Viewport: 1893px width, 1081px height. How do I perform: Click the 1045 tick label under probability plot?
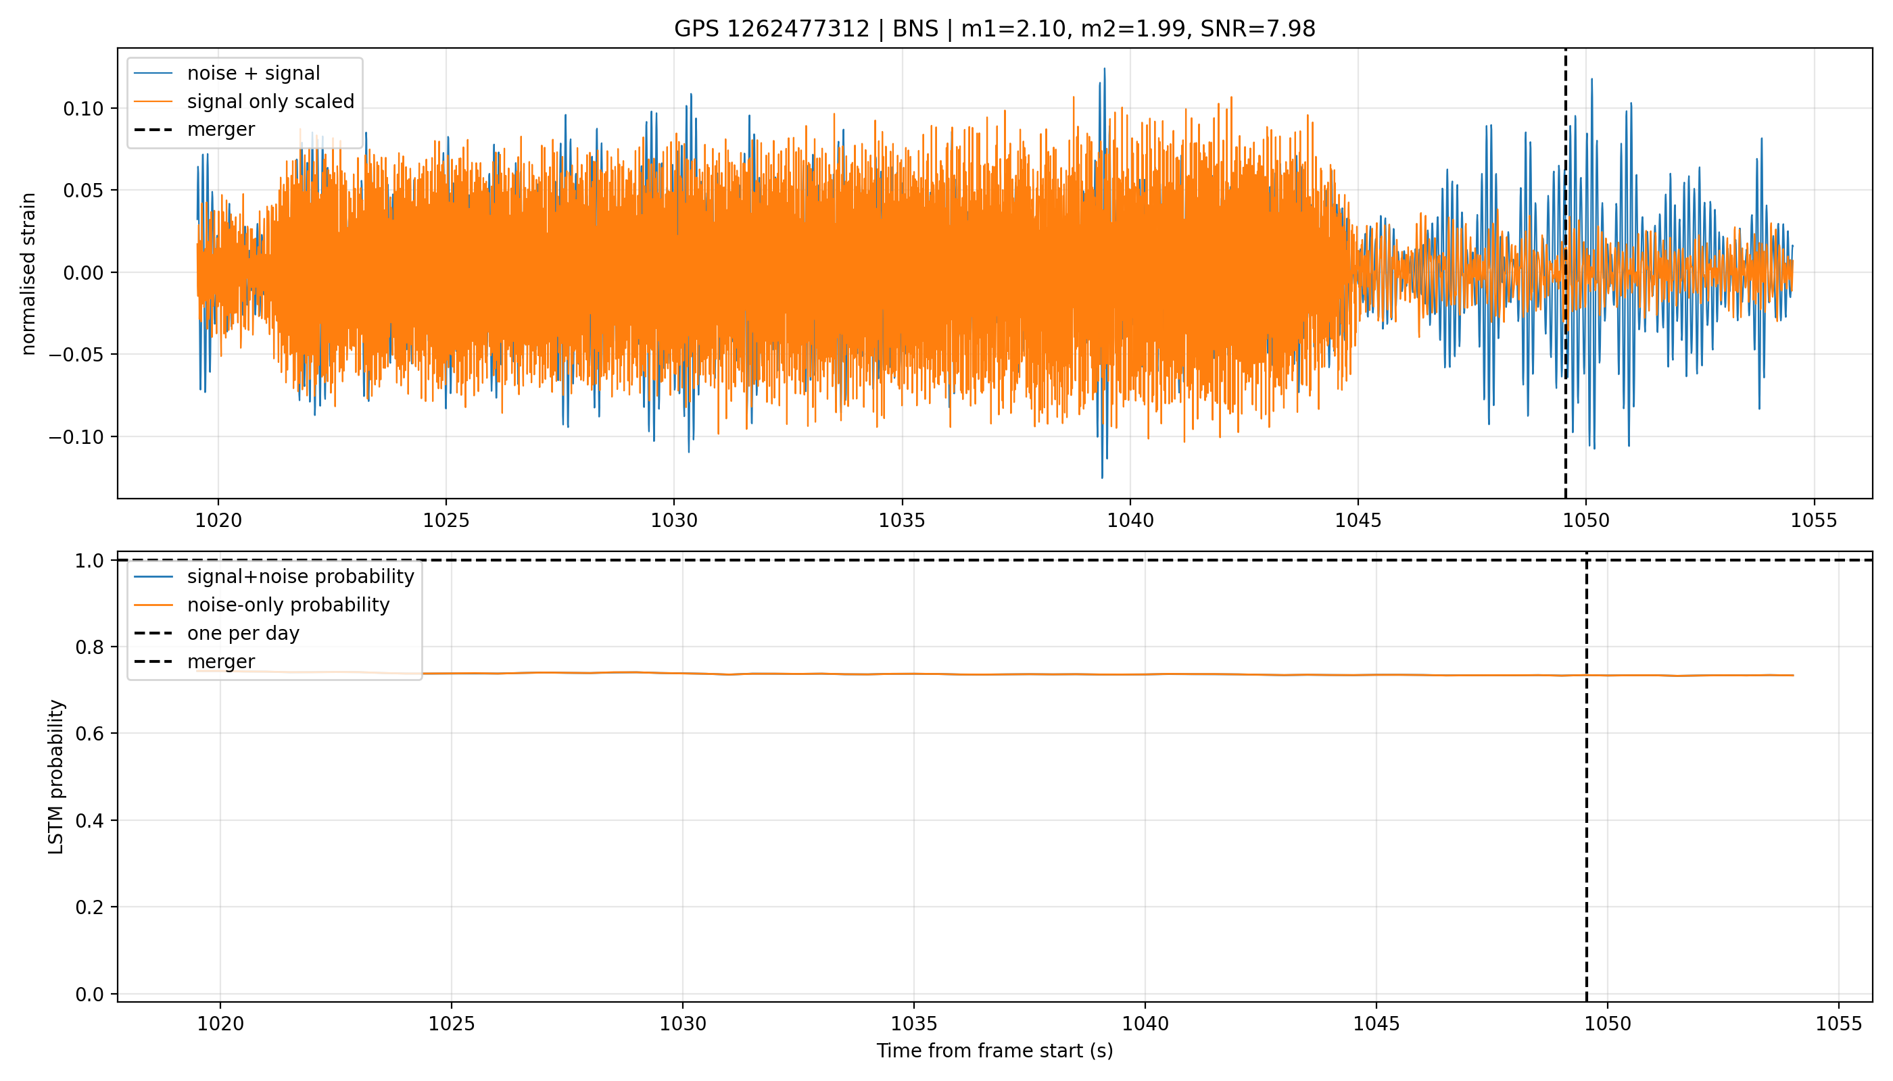coord(1376,1024)
